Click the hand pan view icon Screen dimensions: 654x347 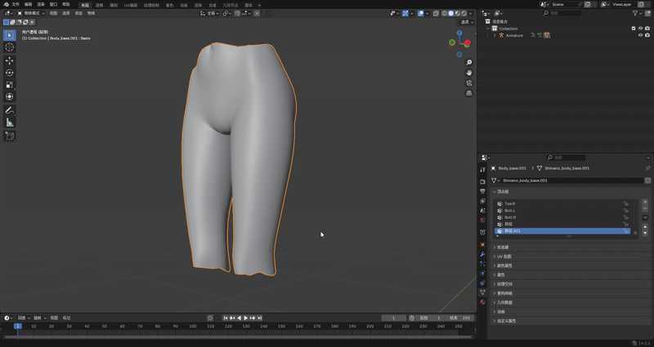click(469, 73)
